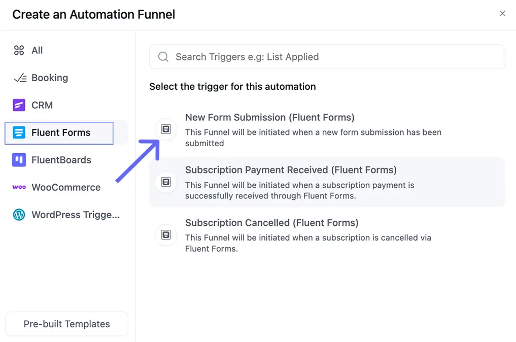Choose the WooCommerce category

coord(66,187)
